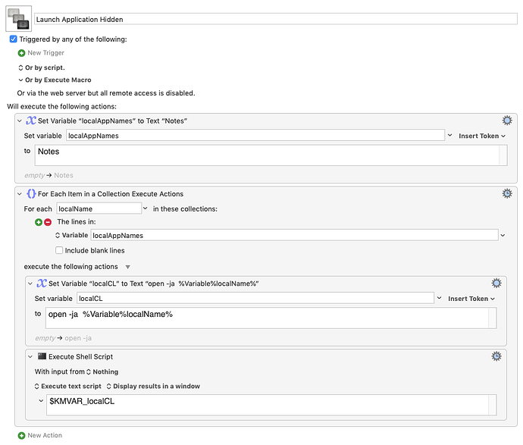The height and width of the screenshot is (445, 523).
Task: Open the 'With input from Nothing' popup
Action: (102, 371)
